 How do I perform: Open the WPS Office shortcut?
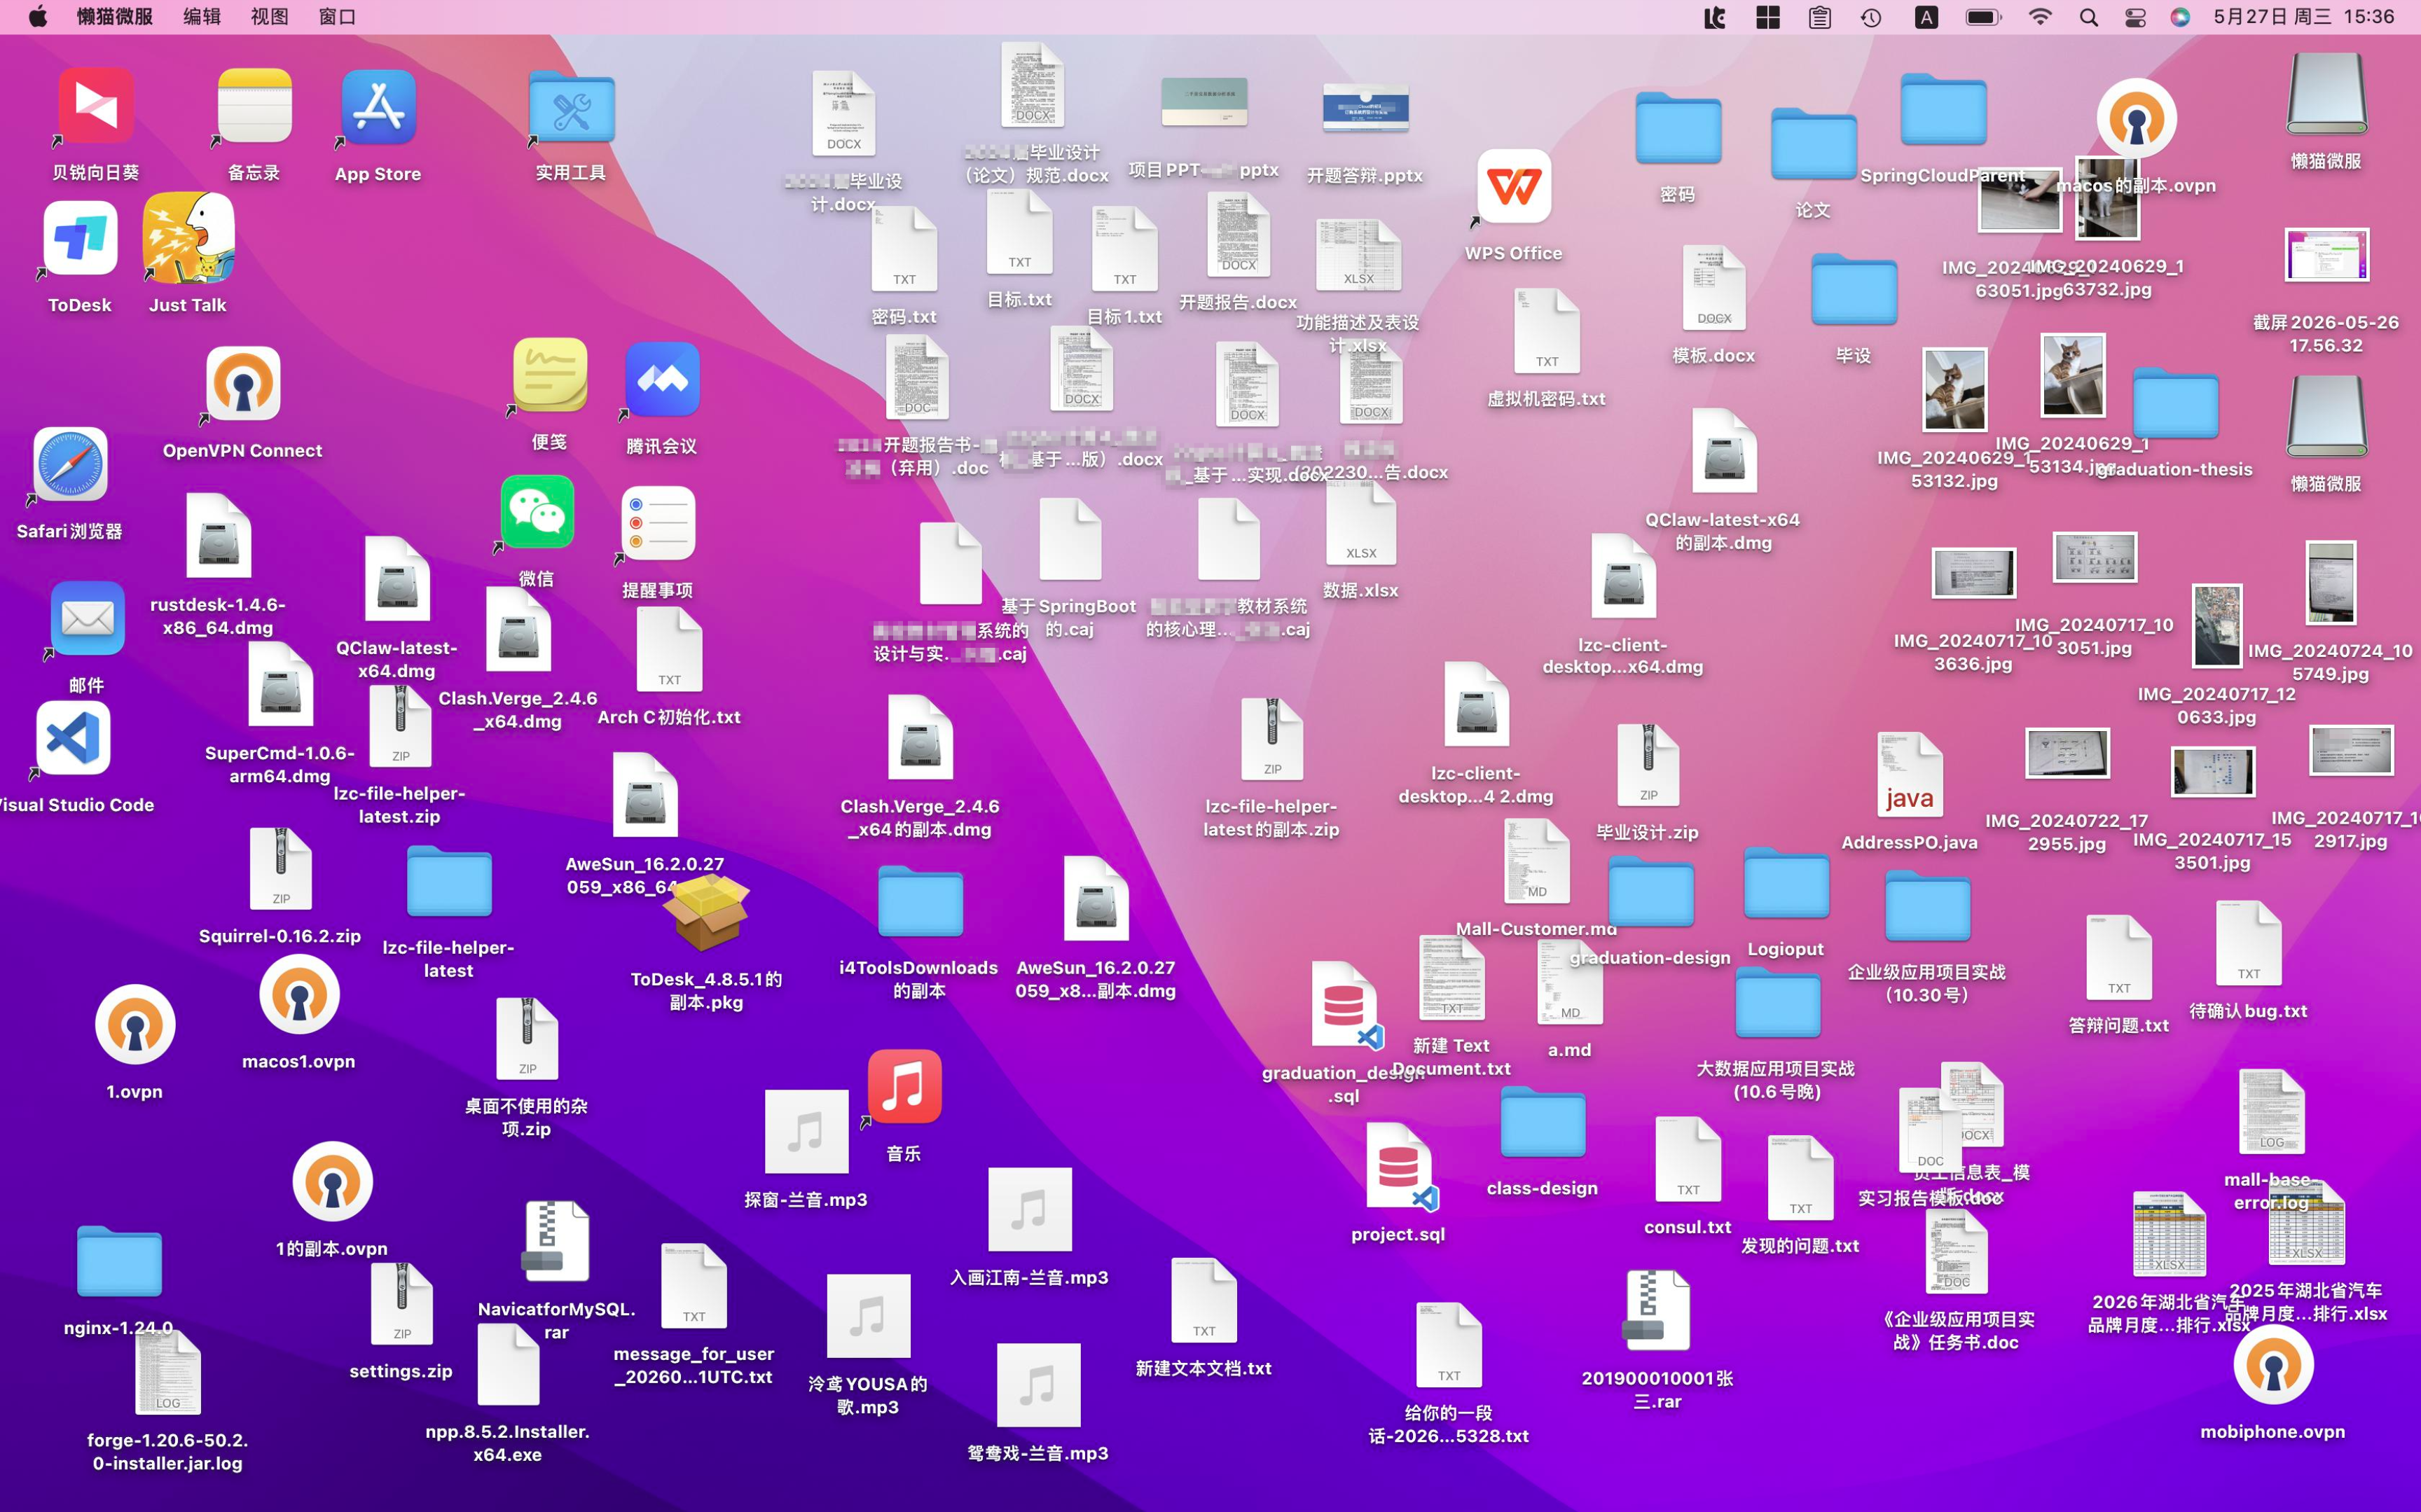1514,187
